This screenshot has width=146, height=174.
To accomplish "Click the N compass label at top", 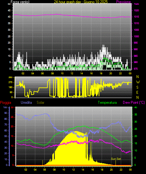I will point(138,77).
